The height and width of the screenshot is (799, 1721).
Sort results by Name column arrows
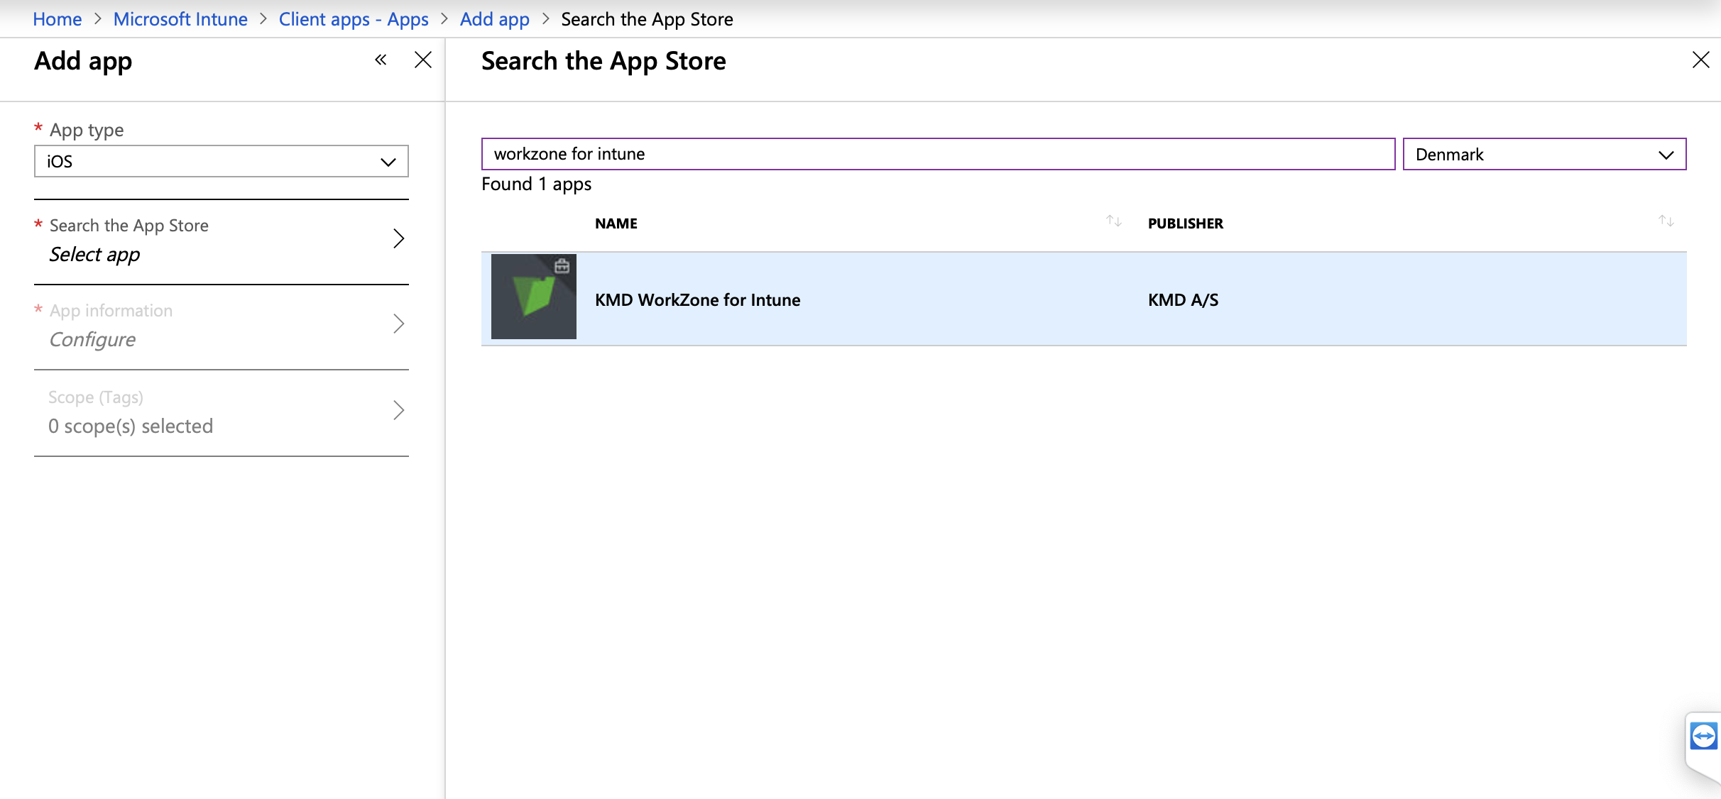1114,222
